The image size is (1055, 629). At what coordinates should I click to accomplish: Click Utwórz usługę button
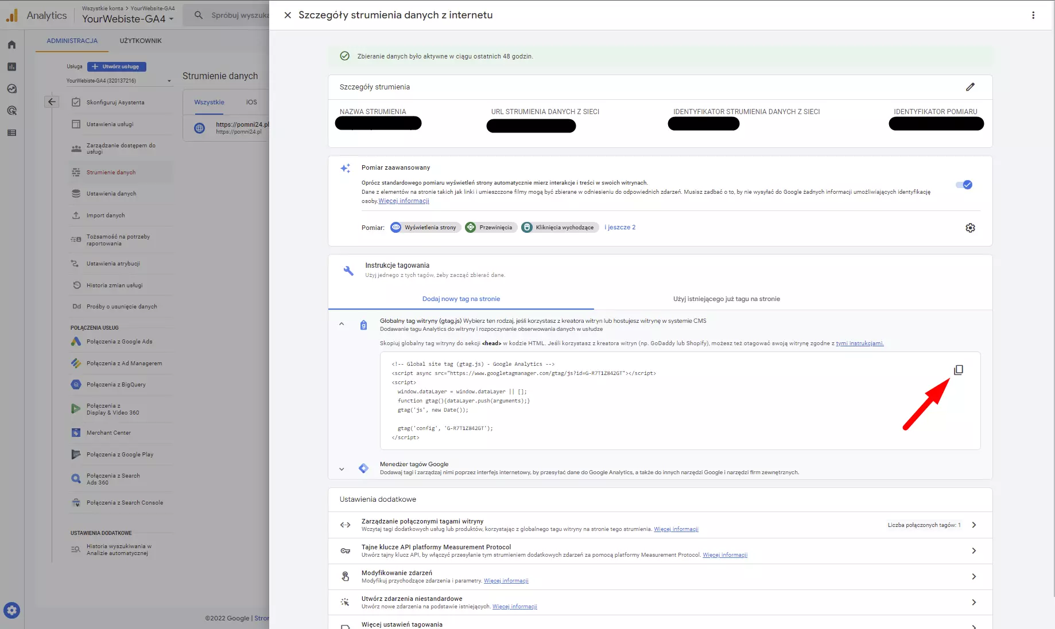(x=117, y=67)
